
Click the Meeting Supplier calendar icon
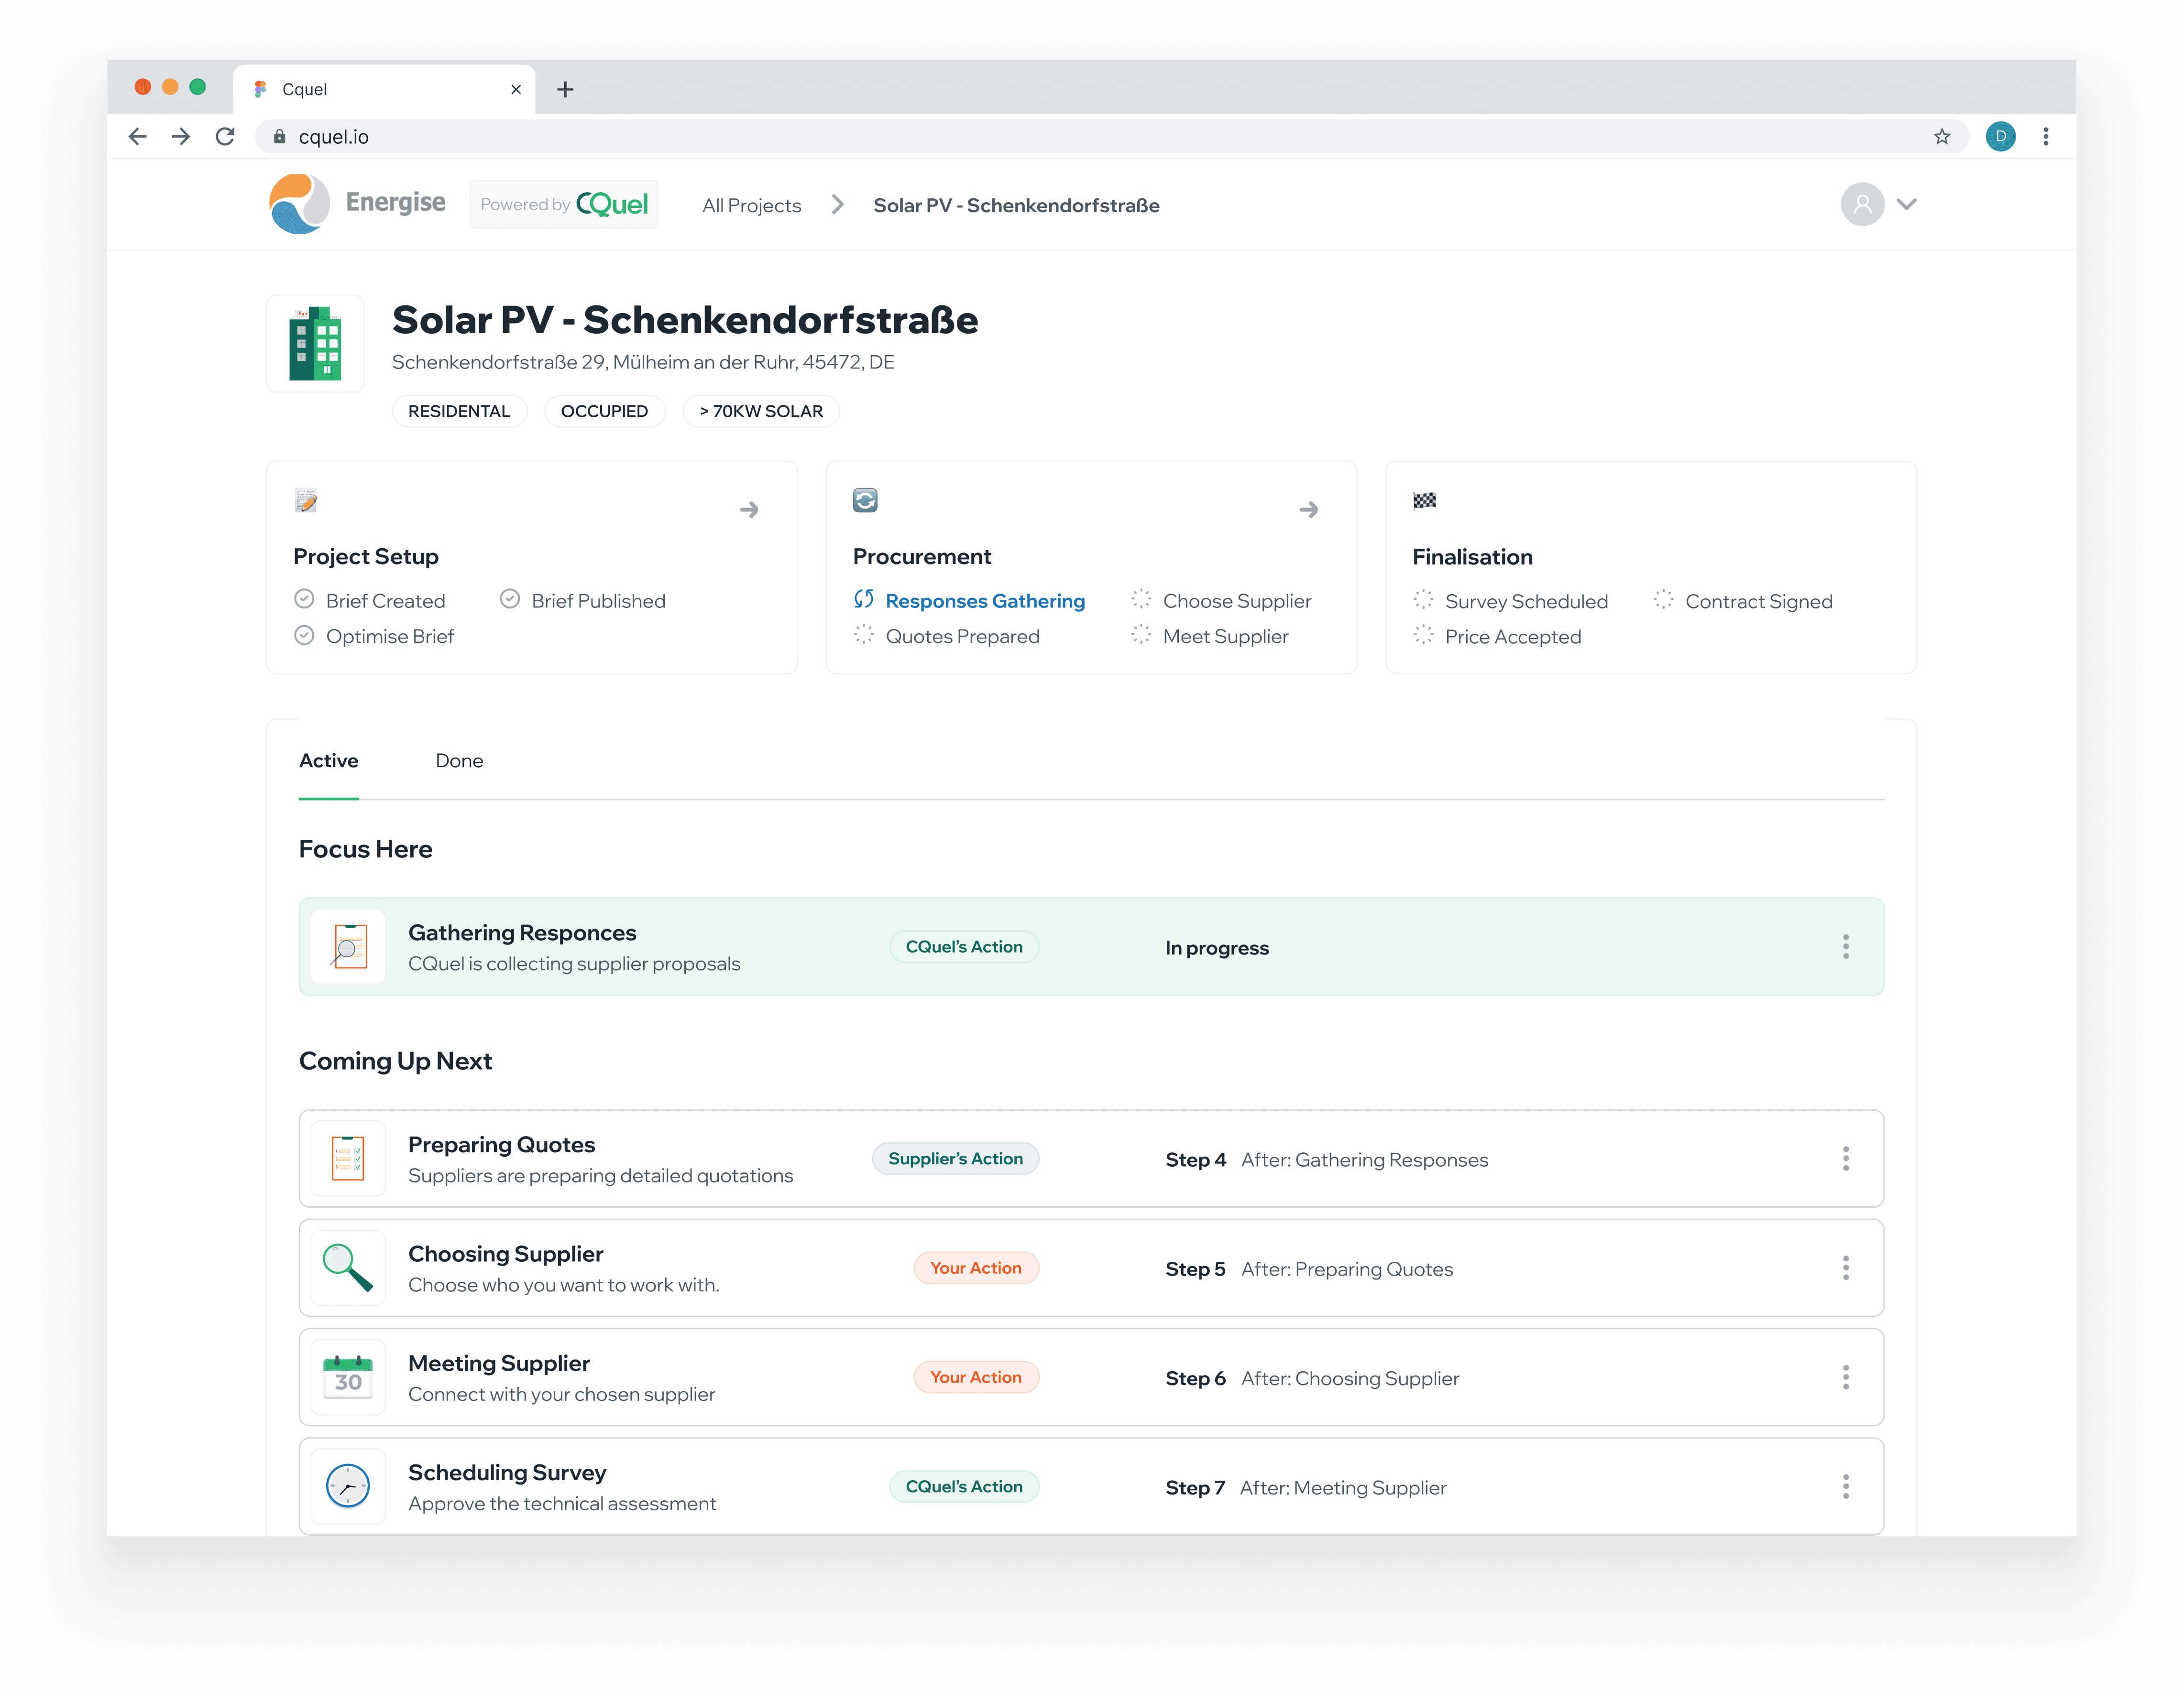point(348,1377)
